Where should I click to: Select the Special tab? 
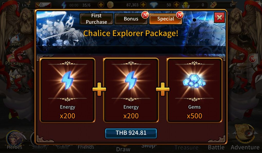(x=166, y=19)
